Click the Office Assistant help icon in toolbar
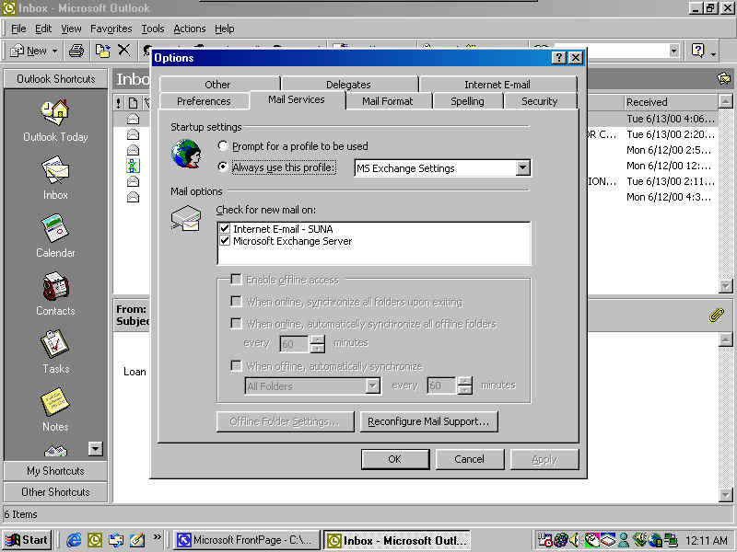Screen dimensions: 737x552 [x=698, y=51]
